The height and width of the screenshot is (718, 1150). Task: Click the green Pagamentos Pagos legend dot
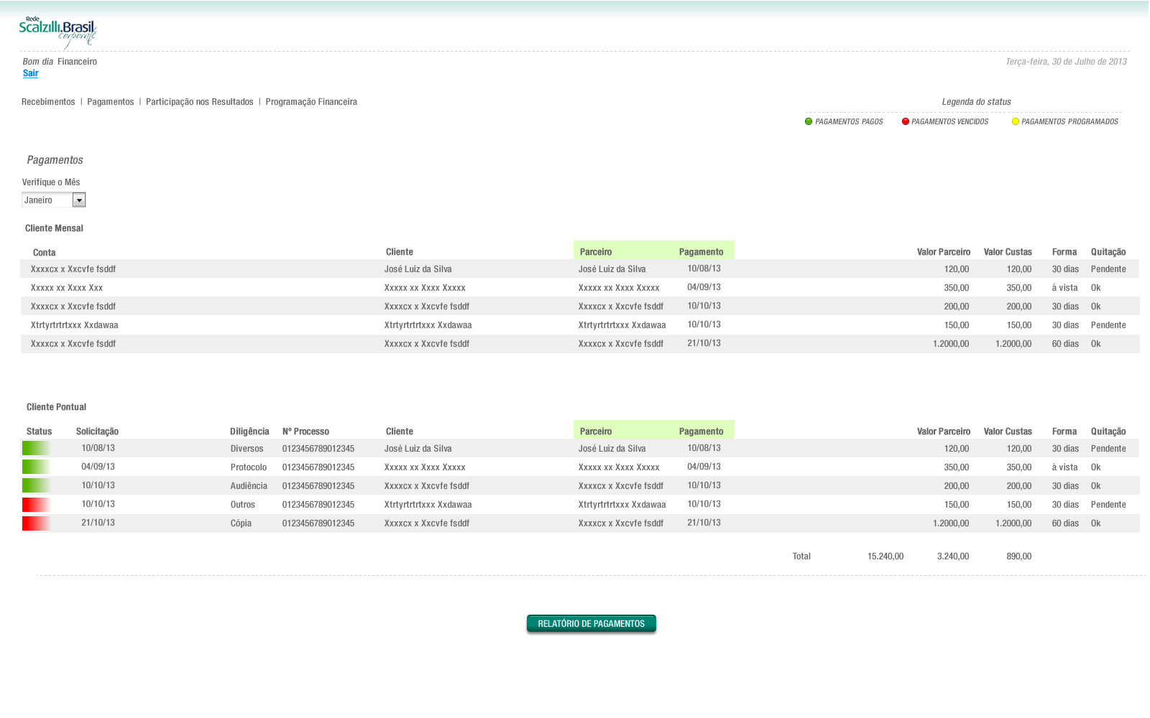[809, 121]
